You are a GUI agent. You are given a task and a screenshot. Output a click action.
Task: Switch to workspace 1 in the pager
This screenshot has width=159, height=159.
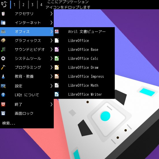(x=14, y=5)
